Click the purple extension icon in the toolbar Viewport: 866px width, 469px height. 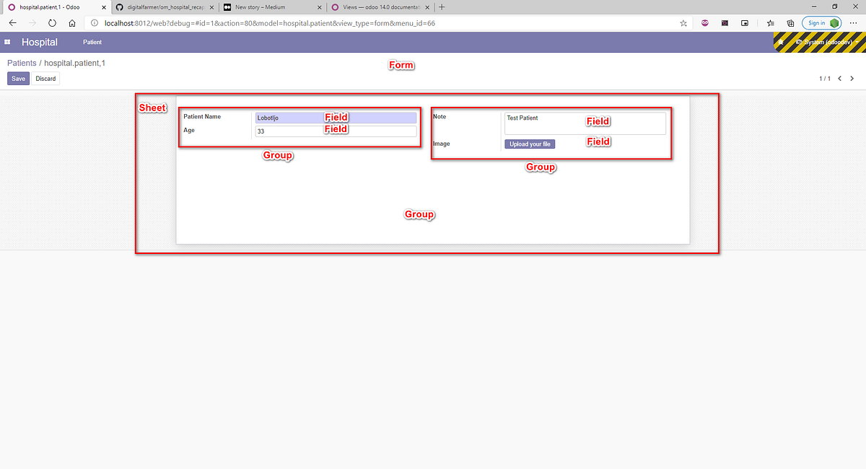coord(704,22)
